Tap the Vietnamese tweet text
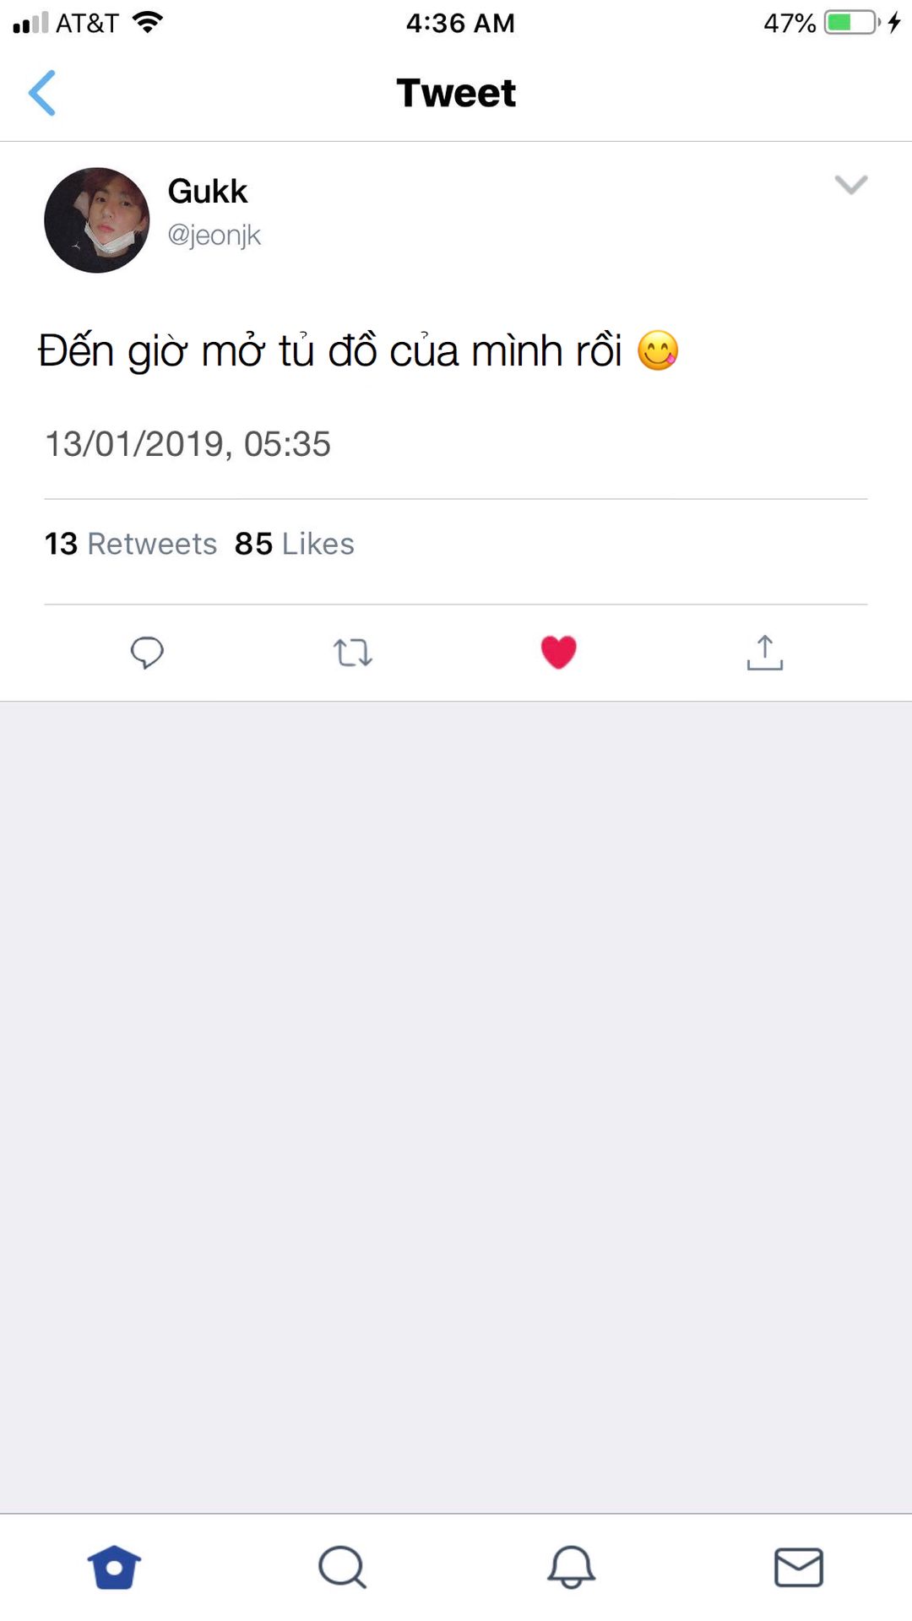Screen dimensions: 912x1621 (x=329, y=351)
